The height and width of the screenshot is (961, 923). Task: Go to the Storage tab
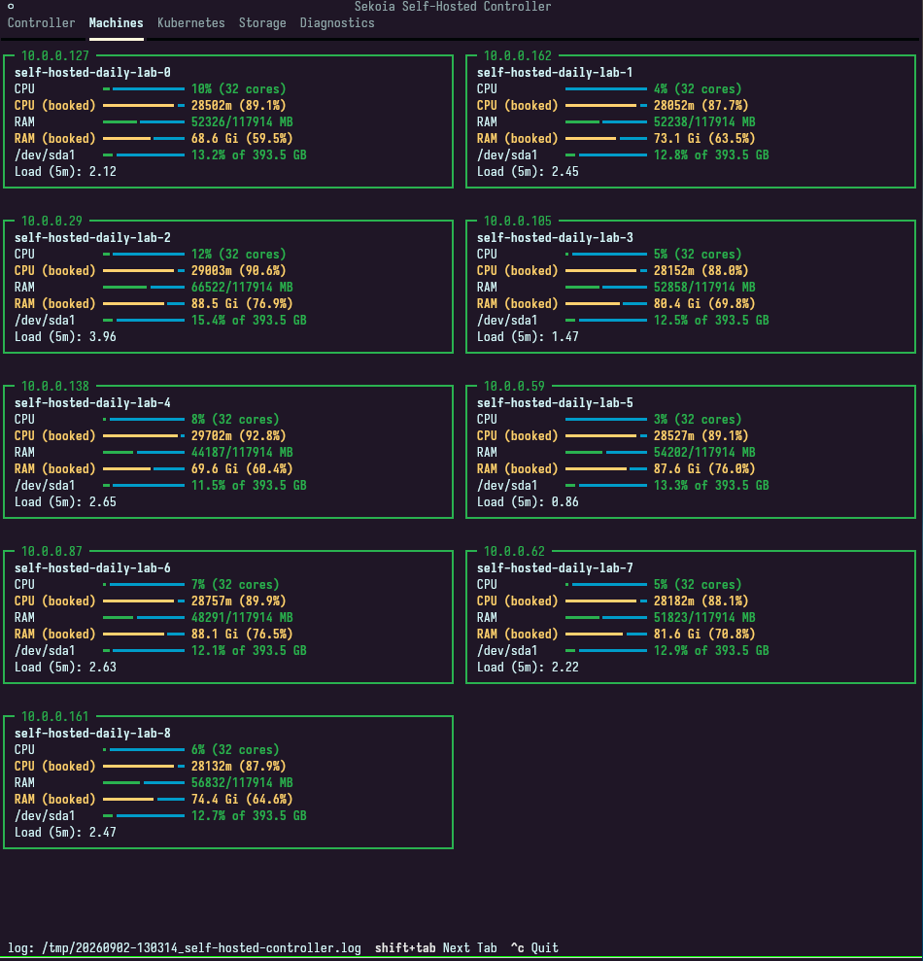(262, 22)
